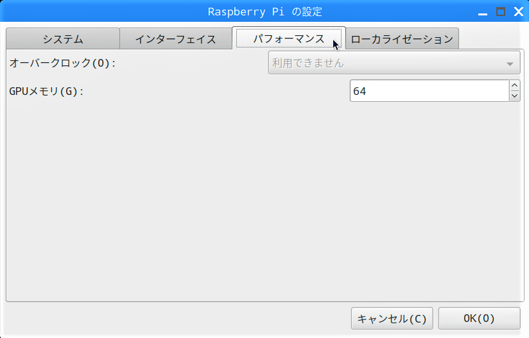Open the インターフェイス tab
The image size is (529, 338).
175,39
